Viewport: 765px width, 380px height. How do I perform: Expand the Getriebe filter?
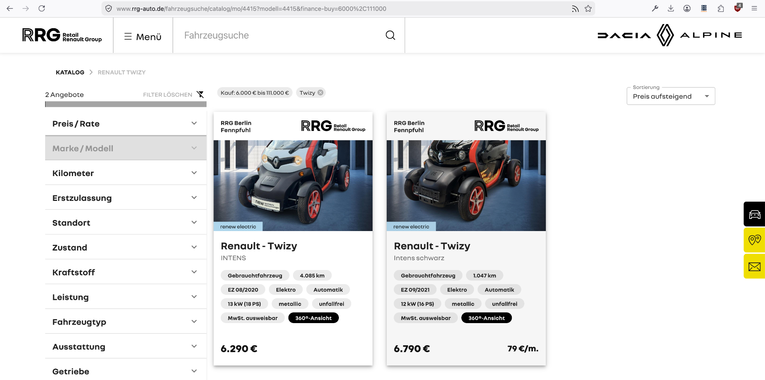click(x=126, y=371)
